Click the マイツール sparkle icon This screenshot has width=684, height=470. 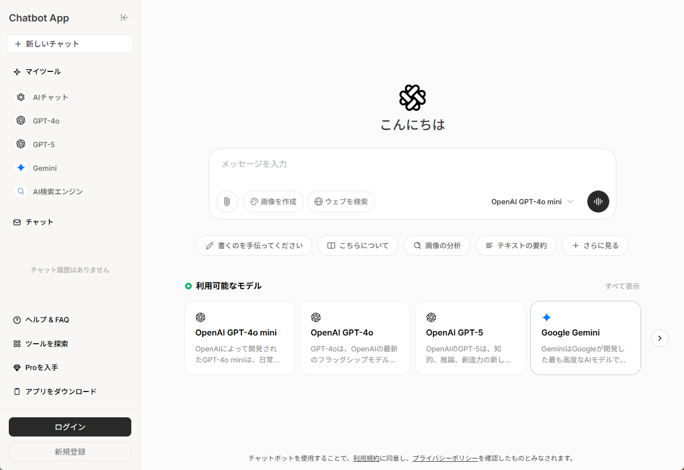[17, 72]
